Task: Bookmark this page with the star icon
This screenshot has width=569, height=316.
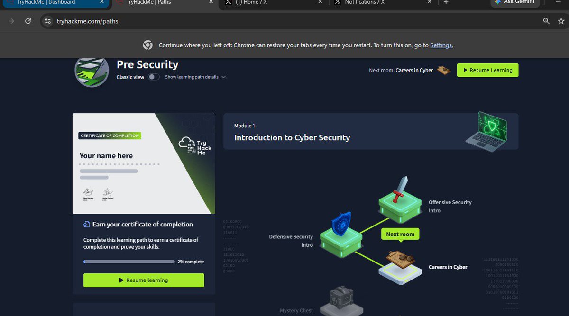Action: coord(561,21)
